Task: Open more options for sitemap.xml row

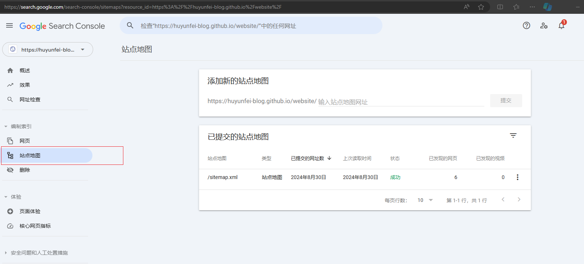Action: 517,177
